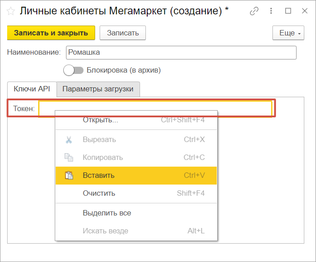Click the Наименование field with Ромашка
Image resolution: width=316 pixels, height=262 pixels.
pos(181,52)
